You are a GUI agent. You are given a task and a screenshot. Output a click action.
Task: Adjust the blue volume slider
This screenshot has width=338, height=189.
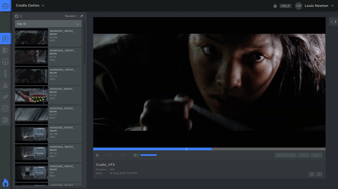(149, 155)
